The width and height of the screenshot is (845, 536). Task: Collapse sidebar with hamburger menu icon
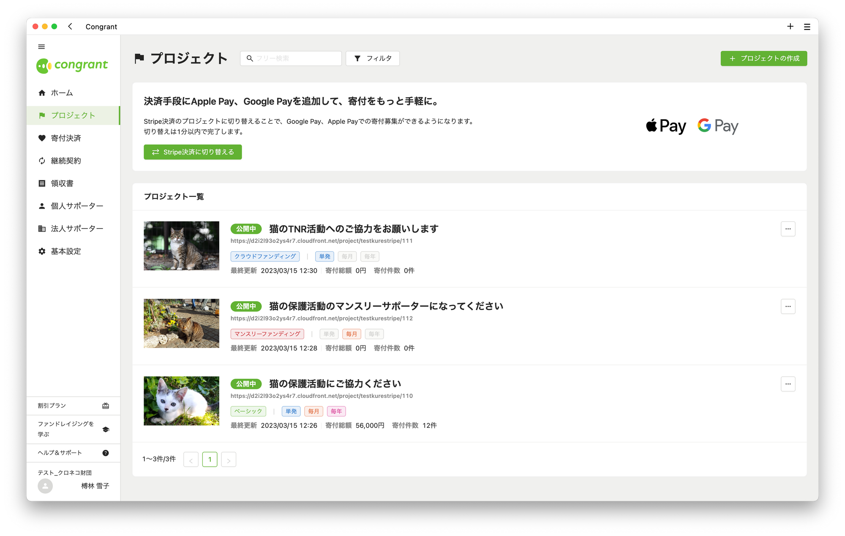click(41, 46)
